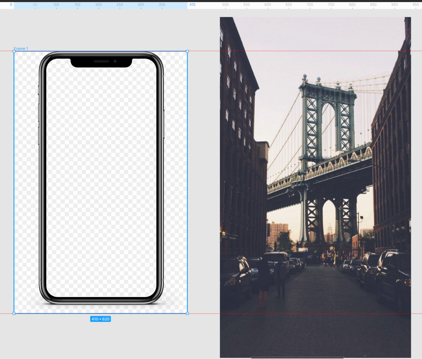Select the Frame 1 title label
Viewport: 422px width, 359px height.
tap(21, 49)
